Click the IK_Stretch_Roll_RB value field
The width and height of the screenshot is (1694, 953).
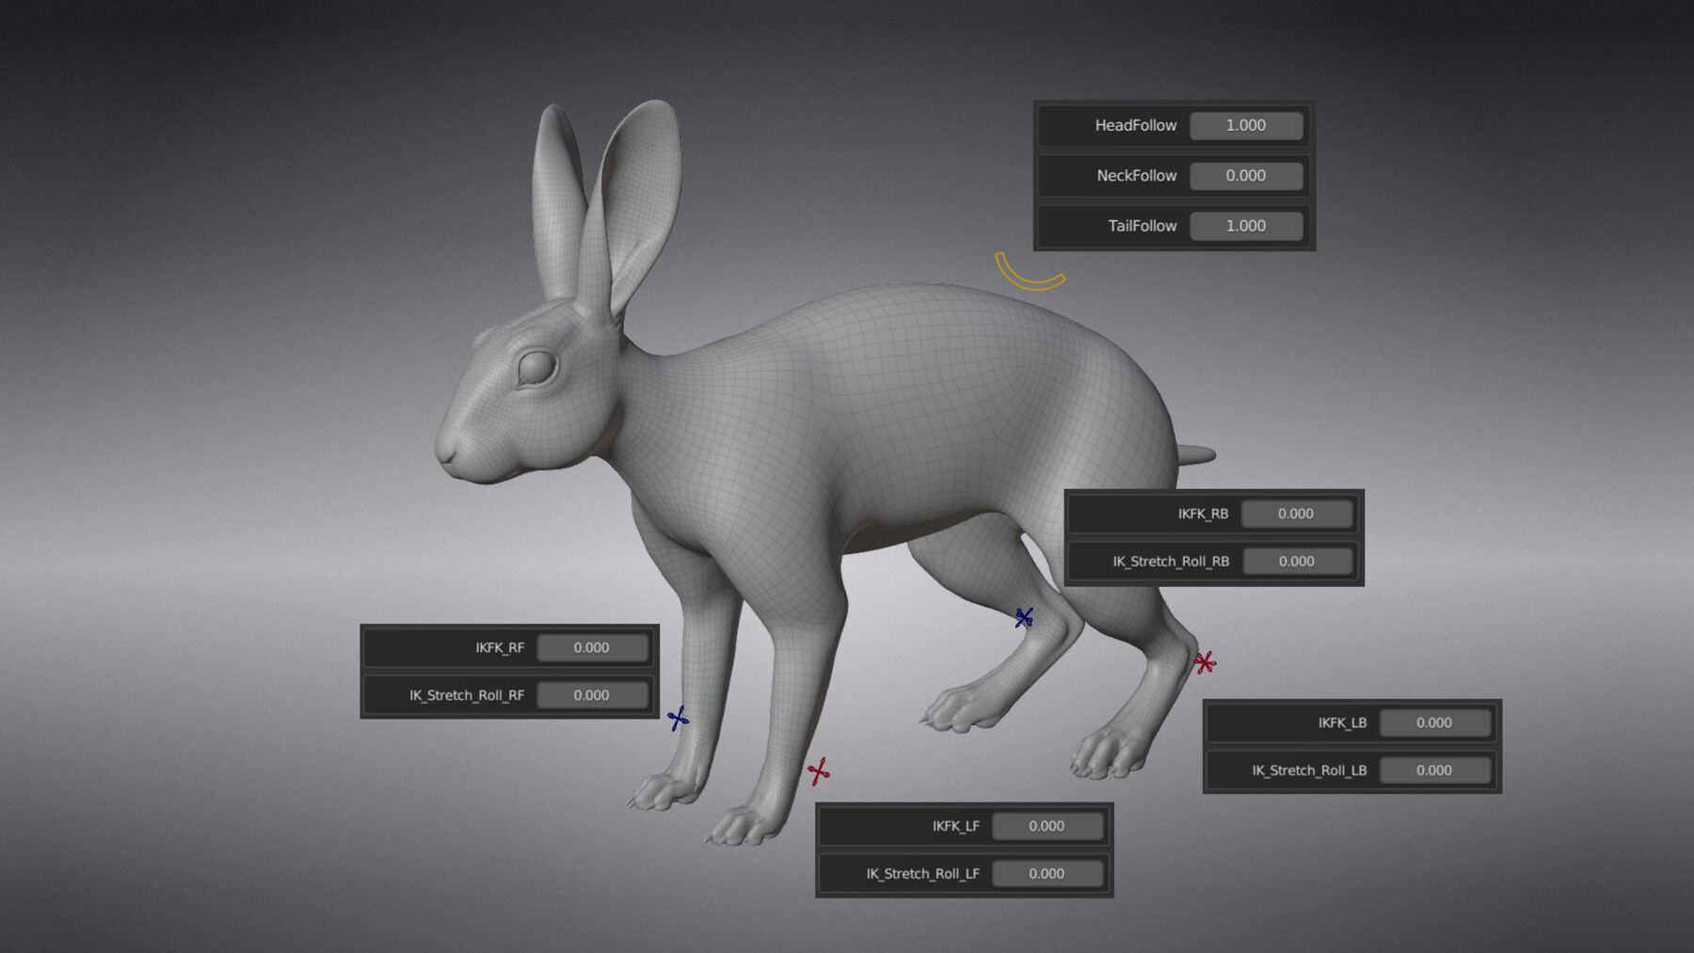1297,561
